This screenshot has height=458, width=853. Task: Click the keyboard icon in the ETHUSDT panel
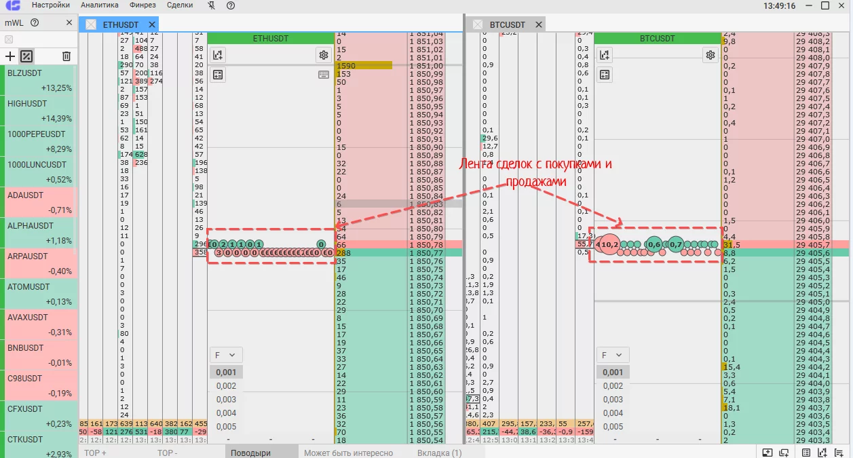tap(324, 75)
